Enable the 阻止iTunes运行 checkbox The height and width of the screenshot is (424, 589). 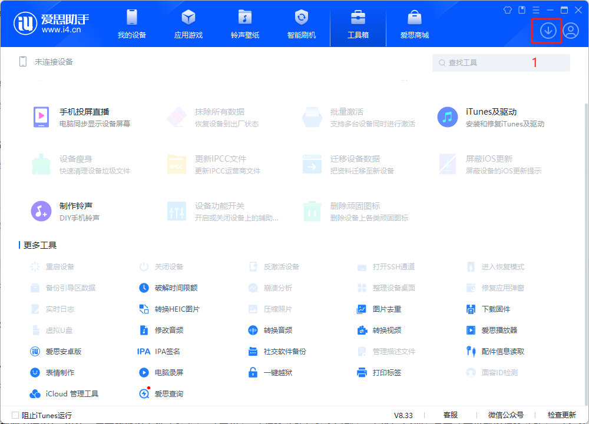tap(15, 415)
